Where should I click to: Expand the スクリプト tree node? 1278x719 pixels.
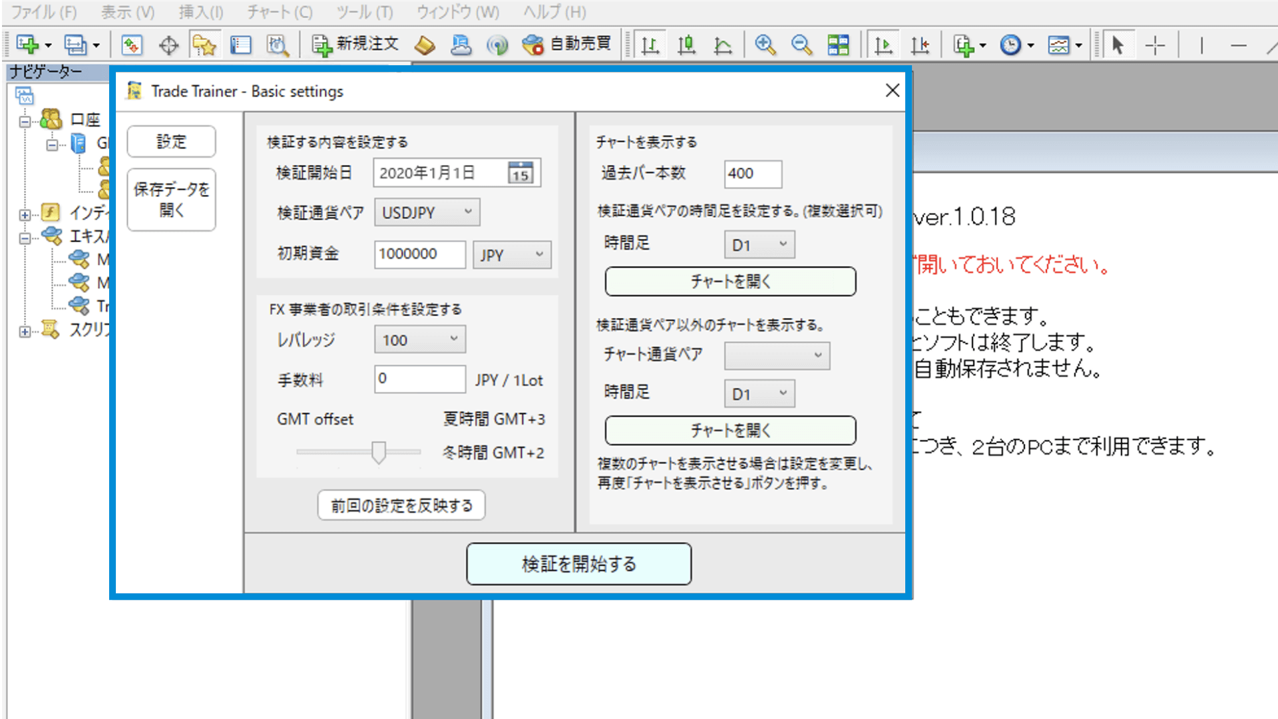(x=25, y=332)
